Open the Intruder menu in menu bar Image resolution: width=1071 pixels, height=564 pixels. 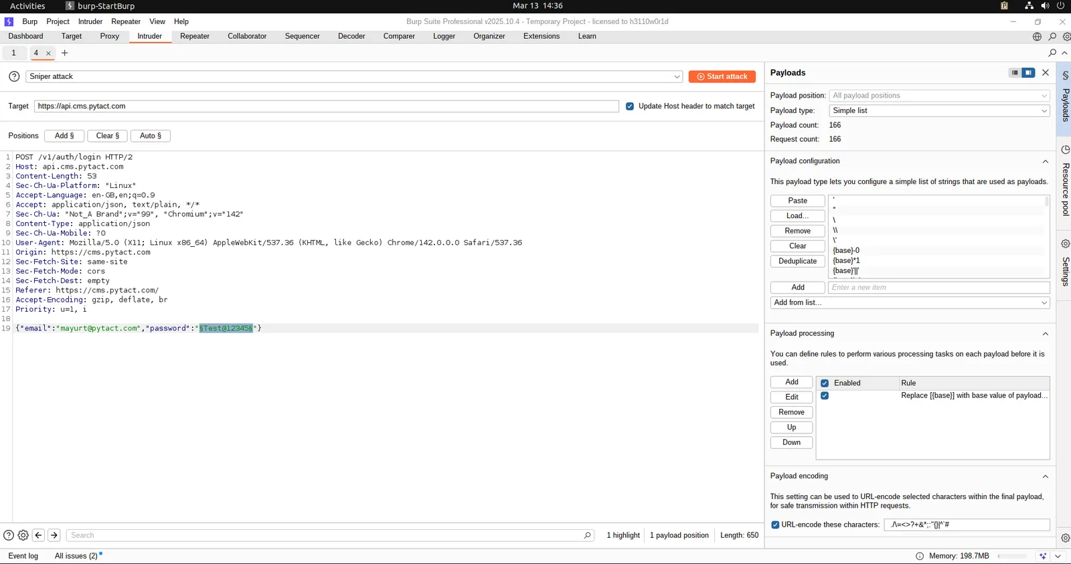[90, 22]
